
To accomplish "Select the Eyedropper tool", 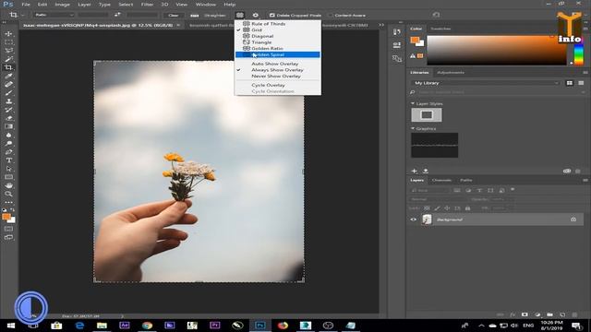I will tap(8, 76).
